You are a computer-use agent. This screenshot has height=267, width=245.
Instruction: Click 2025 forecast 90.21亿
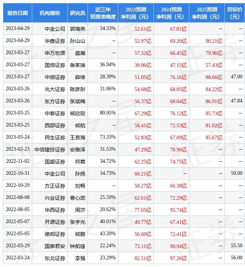coord(214,41)
